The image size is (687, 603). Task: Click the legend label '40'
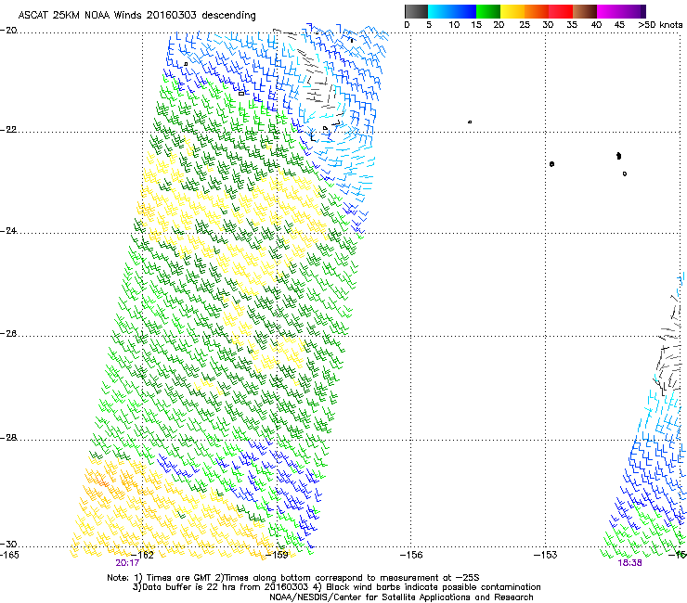coord(596,25)
